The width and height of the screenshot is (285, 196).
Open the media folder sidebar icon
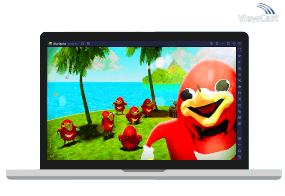click(240, 105)
